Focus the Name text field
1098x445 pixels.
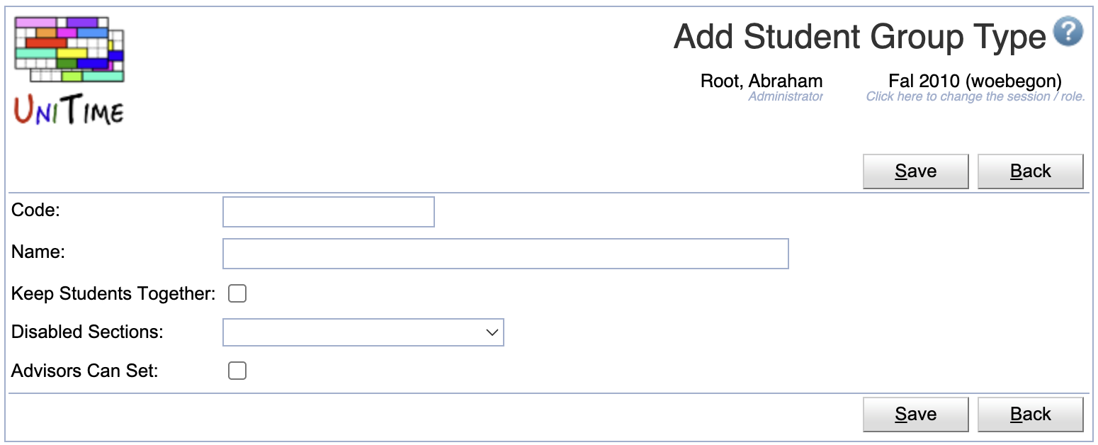[x=506, y=254]
